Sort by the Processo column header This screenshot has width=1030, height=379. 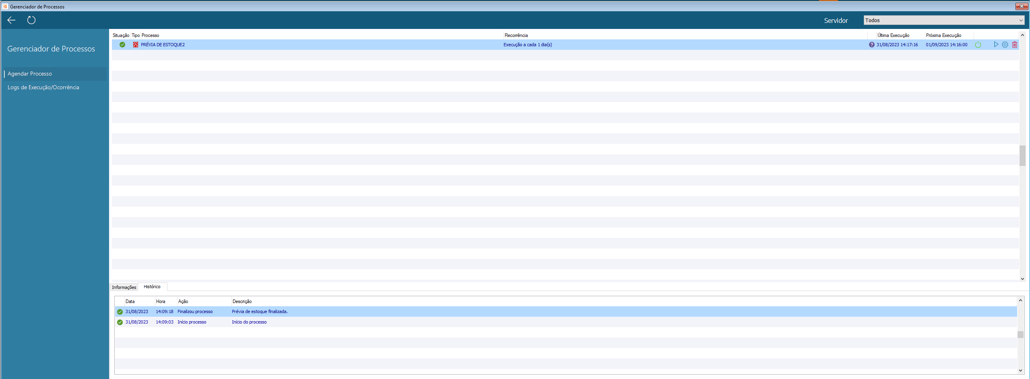(x=150, y=35)
